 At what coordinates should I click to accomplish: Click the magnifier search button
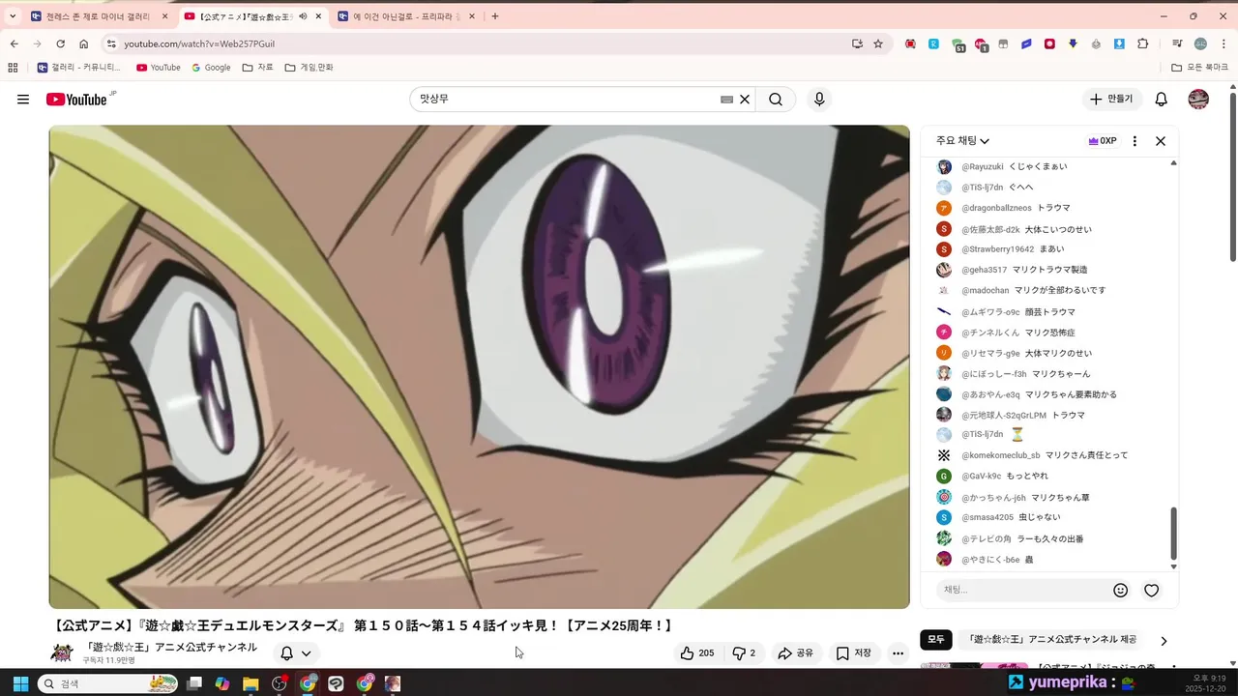click(776, 100)
